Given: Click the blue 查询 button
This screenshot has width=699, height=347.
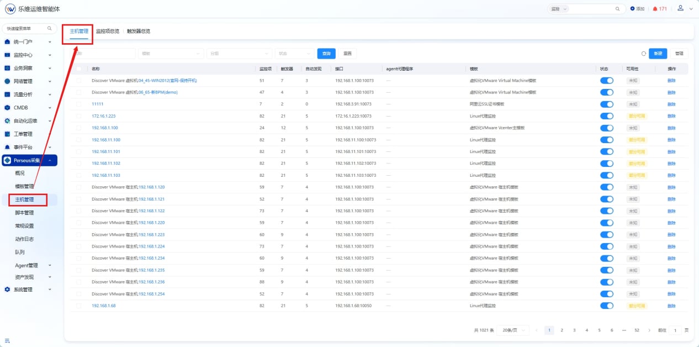Looking at the screenshot, I should point(326,54).
